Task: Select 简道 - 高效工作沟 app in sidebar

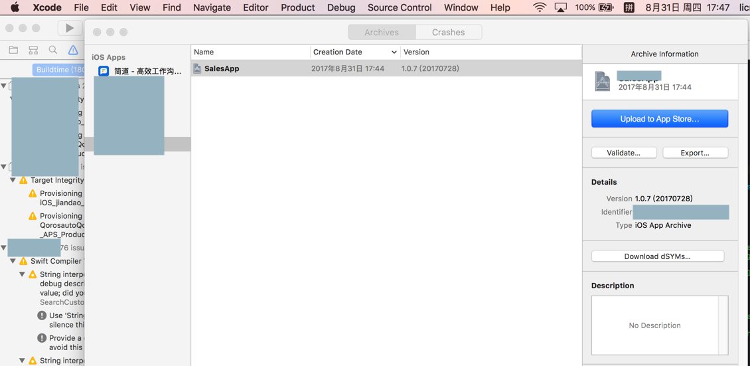Action: (x=138, y=71)
